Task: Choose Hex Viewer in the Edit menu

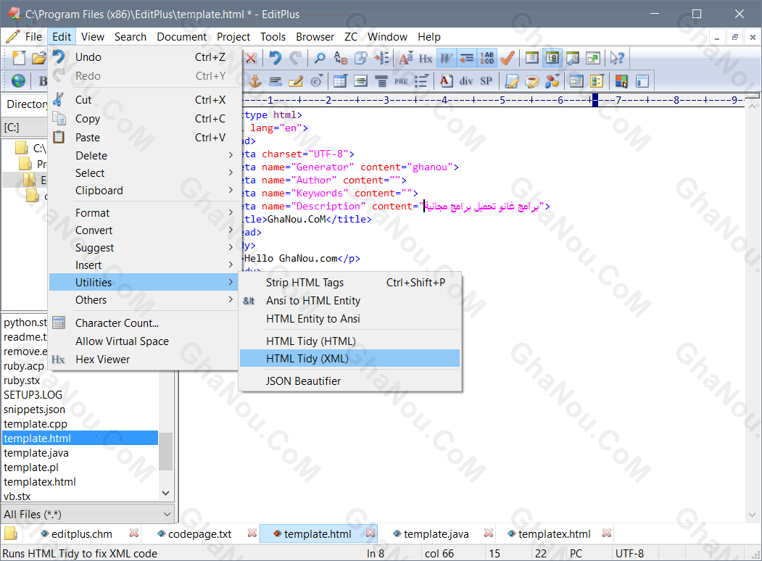Action: tap(144, 360)
